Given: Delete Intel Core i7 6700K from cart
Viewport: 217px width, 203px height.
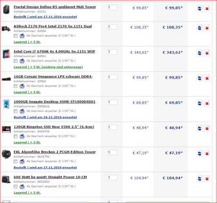Looking at the screenshot, I should click(x=207, y=53).
